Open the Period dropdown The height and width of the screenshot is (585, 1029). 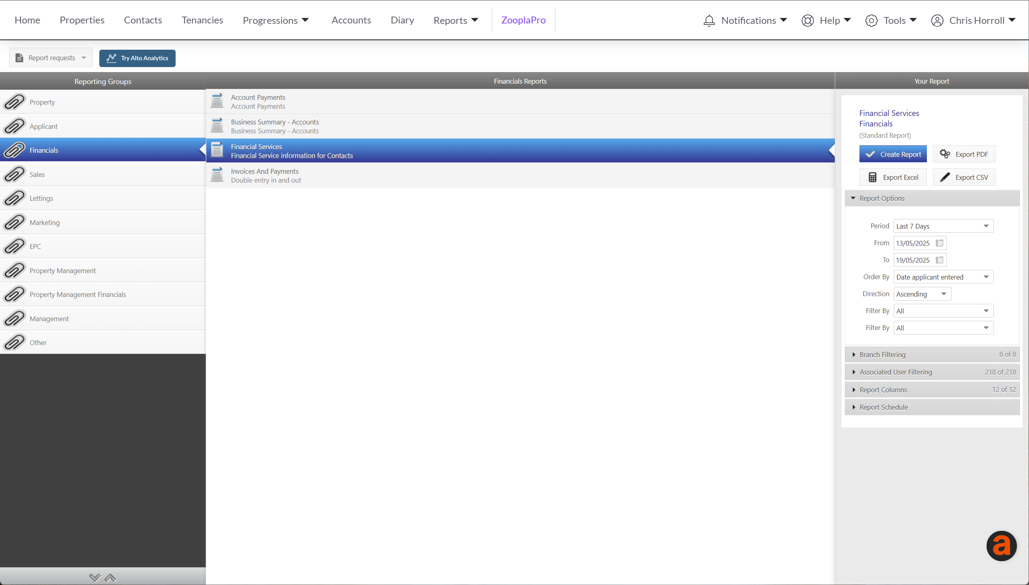pos(943,226)
